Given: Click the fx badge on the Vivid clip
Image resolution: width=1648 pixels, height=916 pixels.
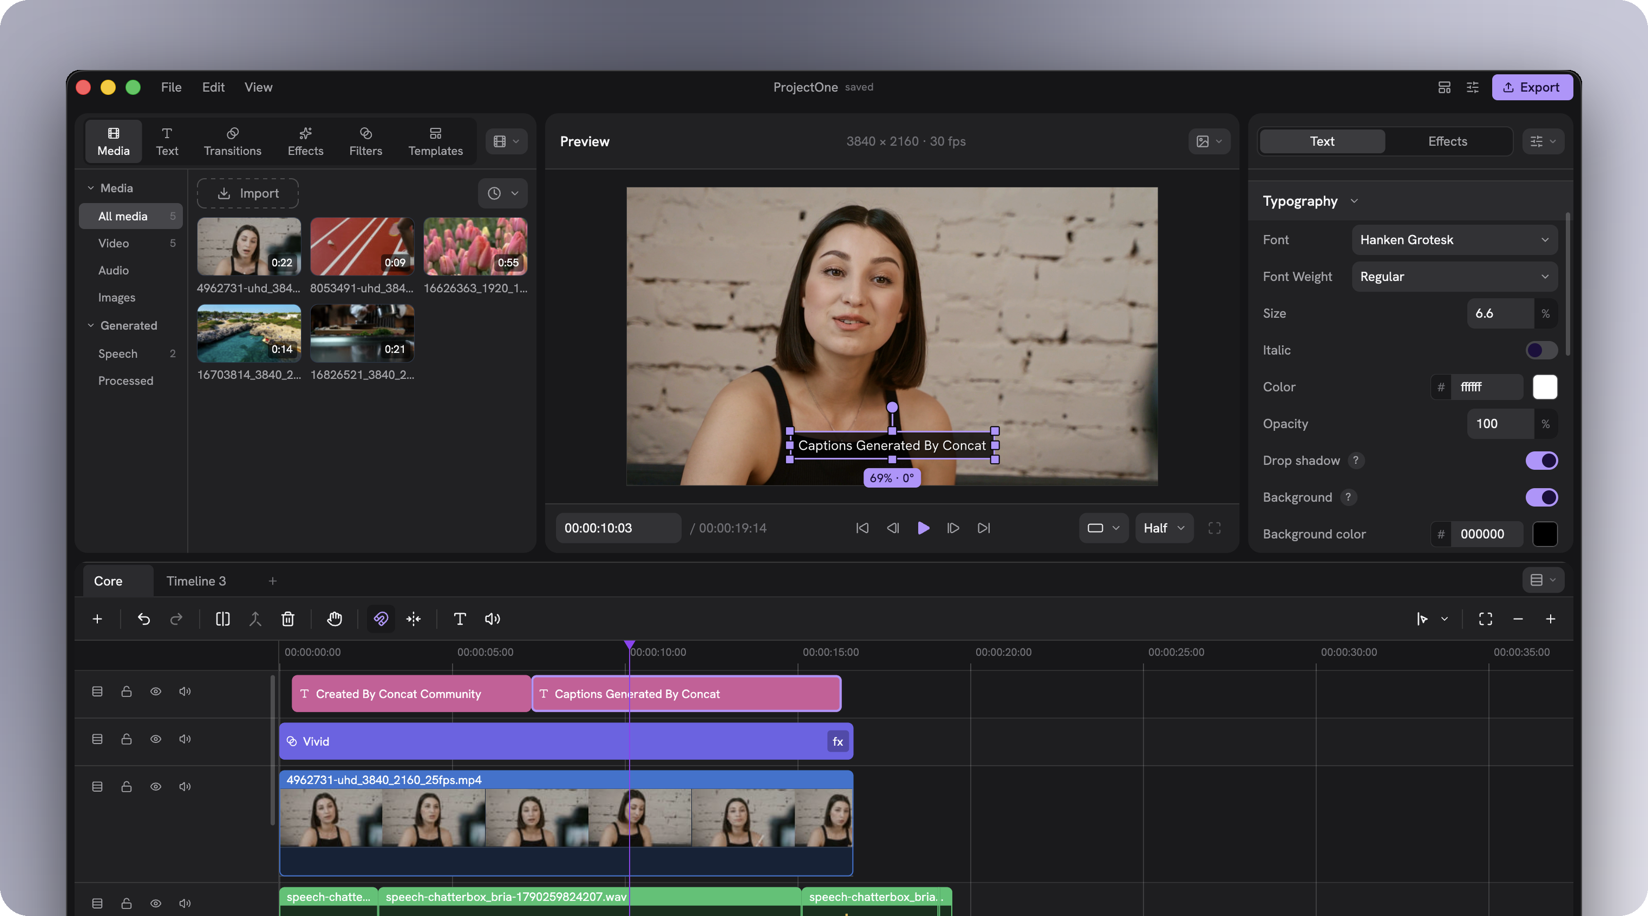Looking at the screenshot, I should [837, 742].
